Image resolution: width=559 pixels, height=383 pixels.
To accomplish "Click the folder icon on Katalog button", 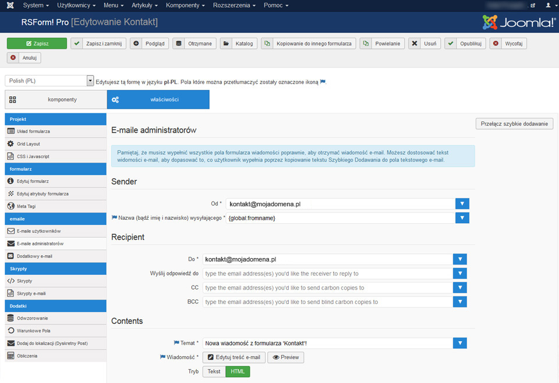I will tap(226, 44).
